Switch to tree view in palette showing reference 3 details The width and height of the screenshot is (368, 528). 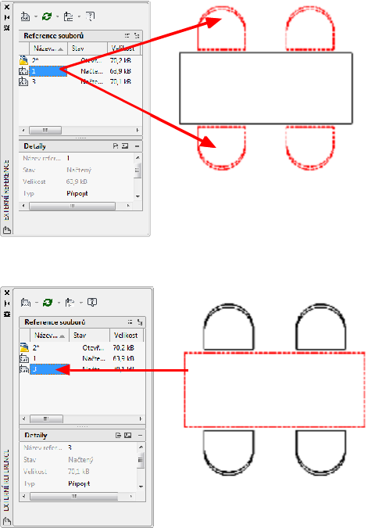tap(140, 322)
